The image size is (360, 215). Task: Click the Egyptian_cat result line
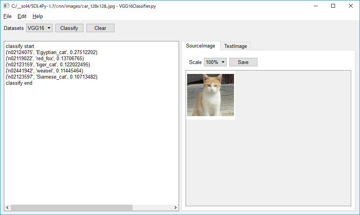point(51,53)
